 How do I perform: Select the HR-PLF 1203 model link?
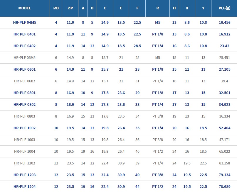[x=25, y=175]
